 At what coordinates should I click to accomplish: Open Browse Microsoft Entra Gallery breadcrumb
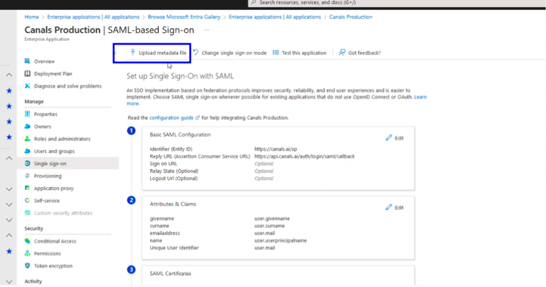click(184, 17)
